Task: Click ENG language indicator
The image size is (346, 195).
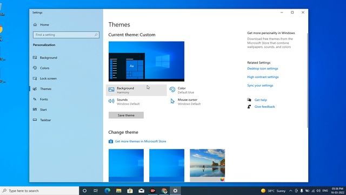Action: click(325, 191)
